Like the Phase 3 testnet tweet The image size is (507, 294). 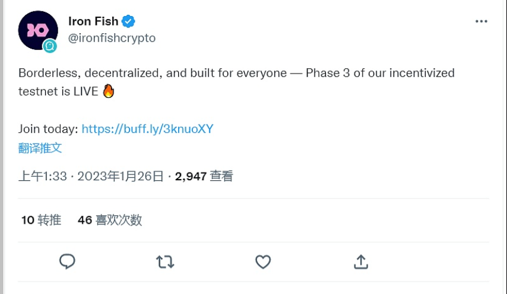[x=263, y=261]
